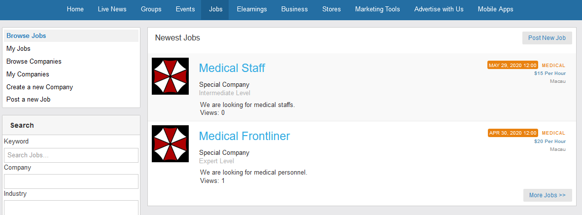This screenshot has width=582, height=215.
Task: Choose Create a new Company
Action: 39,87
